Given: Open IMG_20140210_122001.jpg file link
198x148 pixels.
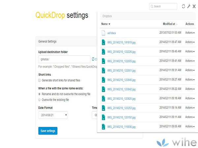Looking at the screenshot, I should pos(121,70).
